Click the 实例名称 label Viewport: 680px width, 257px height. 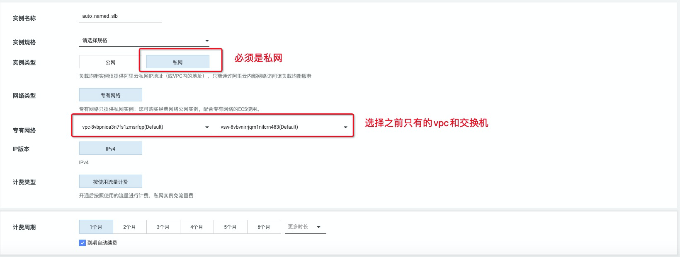pos(24,18)
